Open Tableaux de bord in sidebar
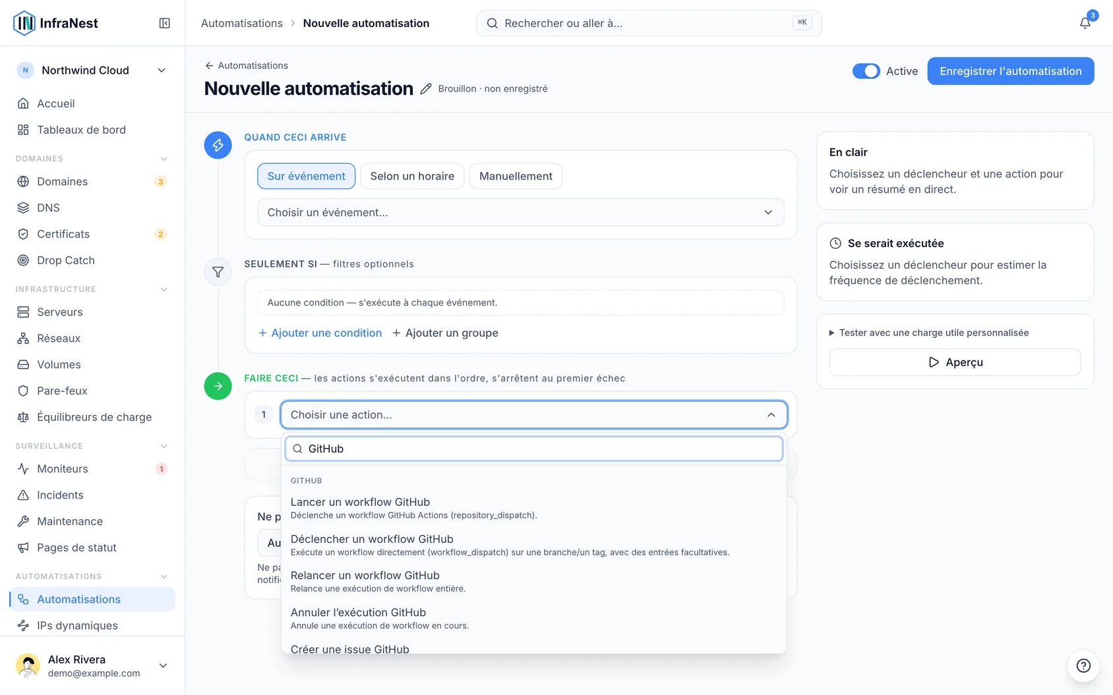 tap(92, 130)
